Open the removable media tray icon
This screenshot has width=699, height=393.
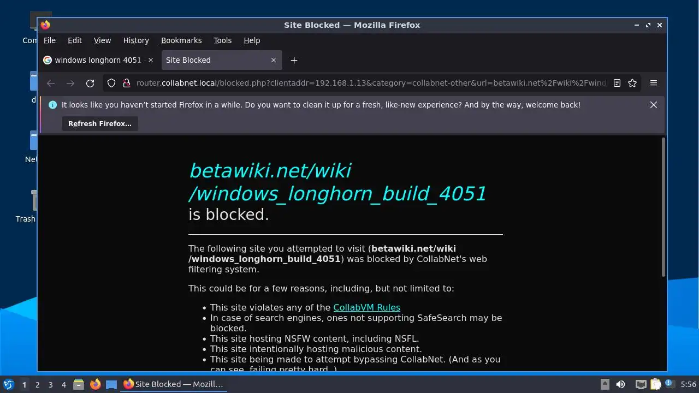click(605, 384)
